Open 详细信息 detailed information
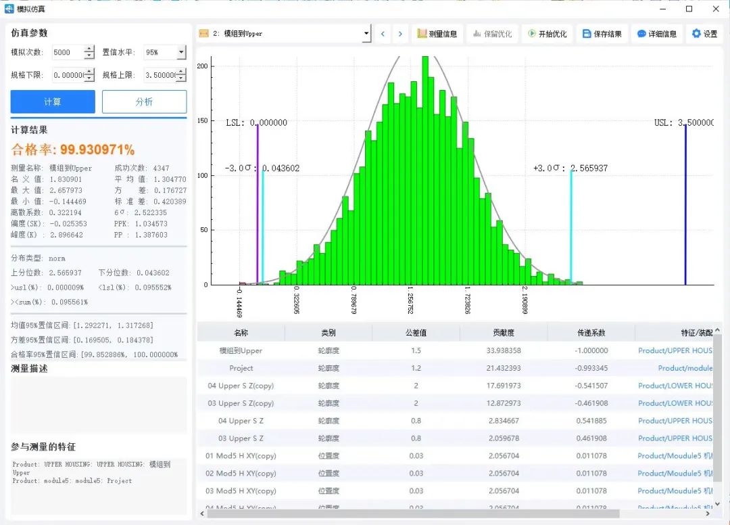Image resolution: width=730 pixels, height=525 pixels. click(656, 34)
